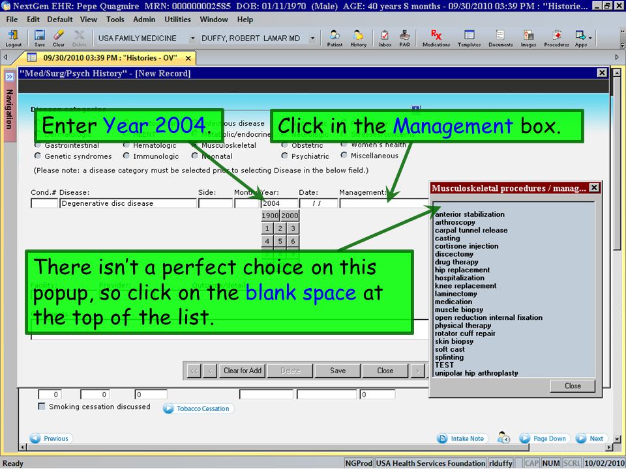Open the Medications Rx icon
This screenshot has width=626, height=469.
436,38
